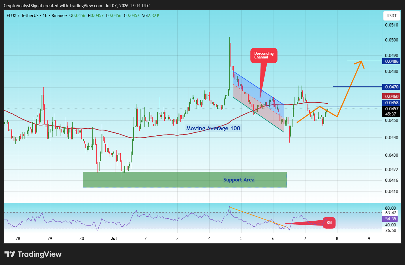405x265 pixels.
Task: Click the date 9 on the time axis
Action: pyautogui.click(x=369, y=238)
